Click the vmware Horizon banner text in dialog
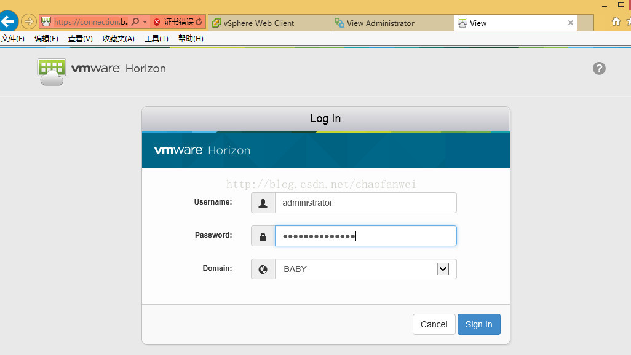 pos(202,150)
